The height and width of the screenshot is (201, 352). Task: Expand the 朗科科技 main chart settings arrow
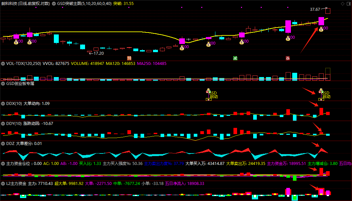54,4
